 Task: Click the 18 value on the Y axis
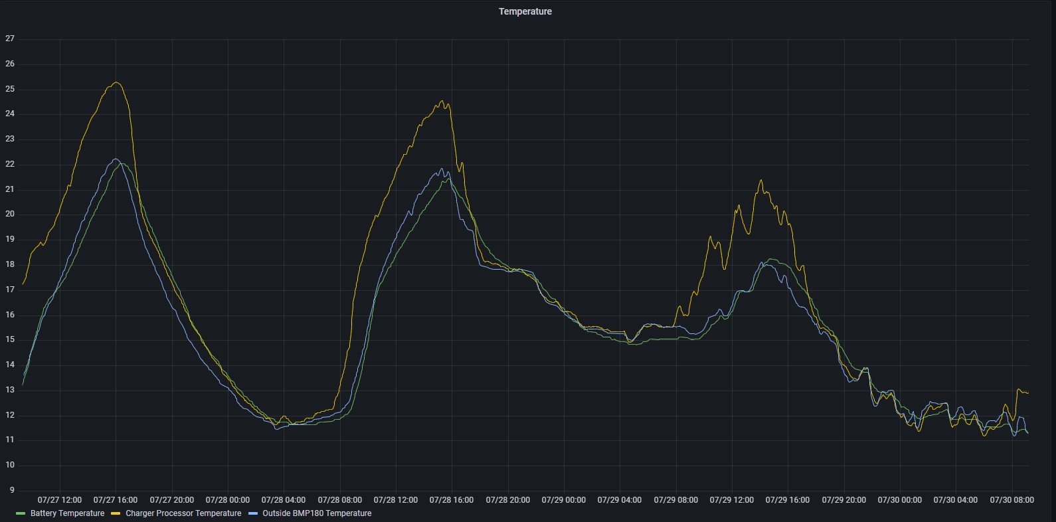[10, 264]
